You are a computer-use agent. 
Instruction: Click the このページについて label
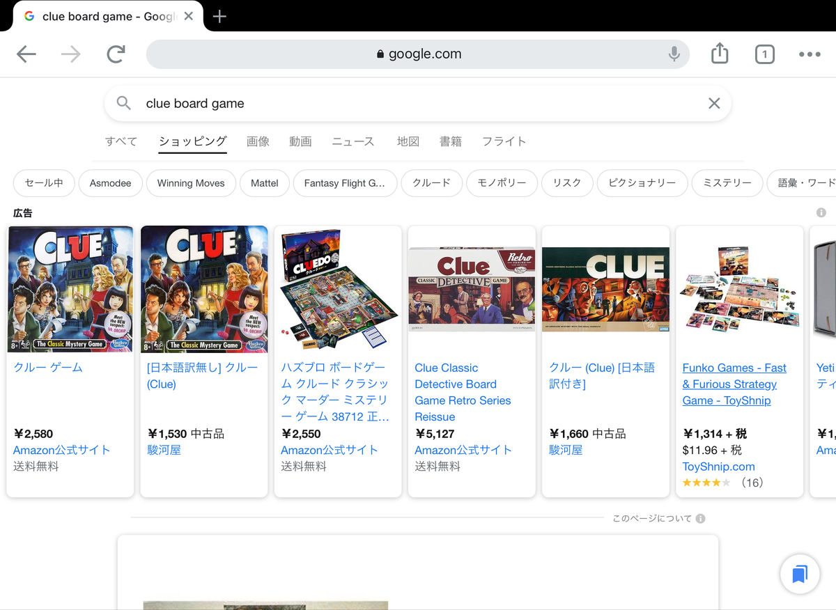(x=652, y=518)
